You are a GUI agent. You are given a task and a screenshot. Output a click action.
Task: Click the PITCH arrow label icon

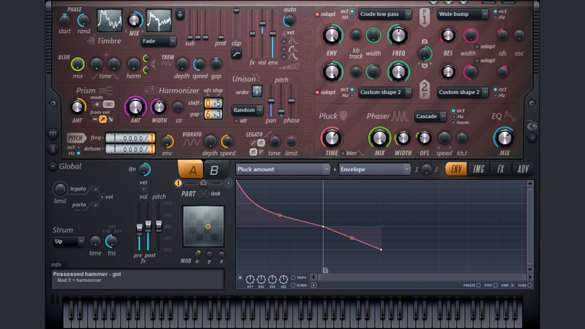point(76,138)
